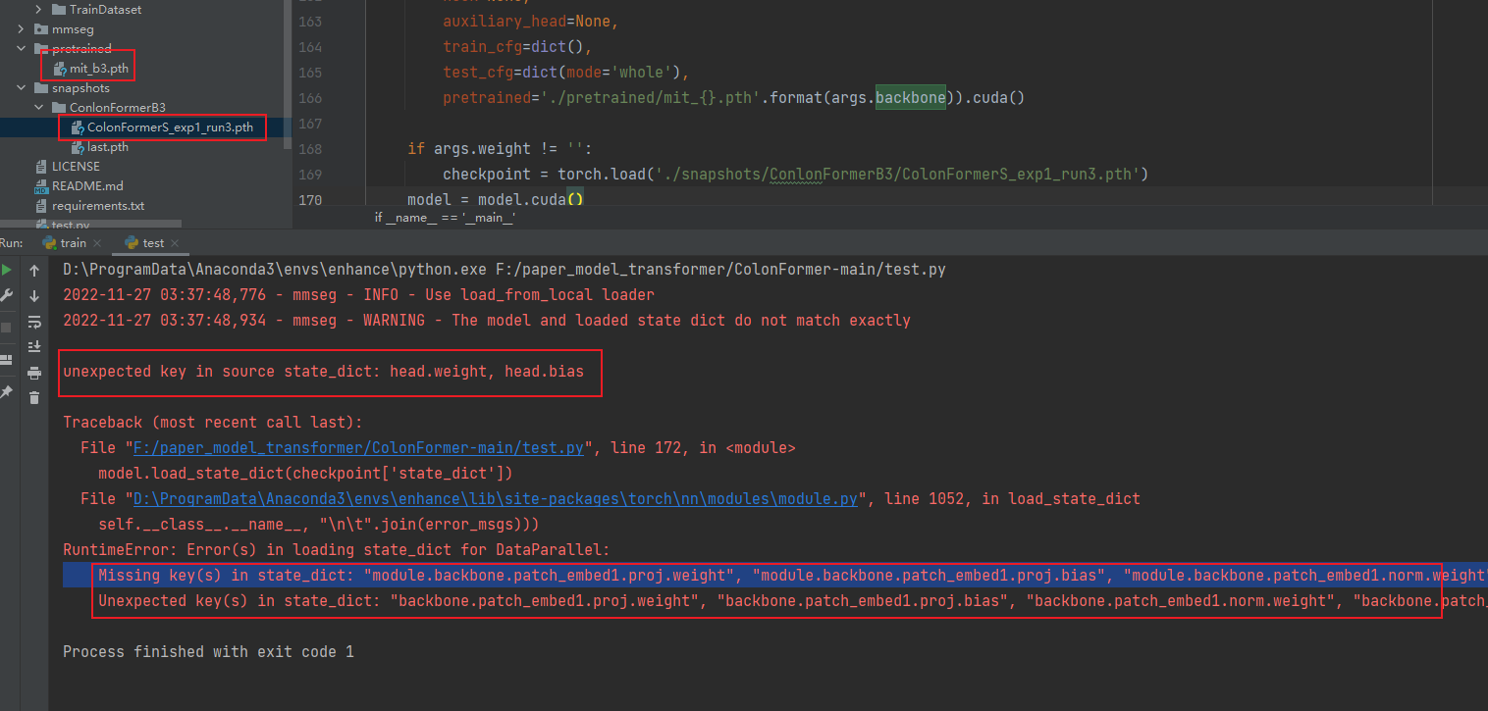Screen dimensions: 1488x711
Task: Click "if args.weight != '':" line
Action: pyautogui.click(x=501, y=149)
